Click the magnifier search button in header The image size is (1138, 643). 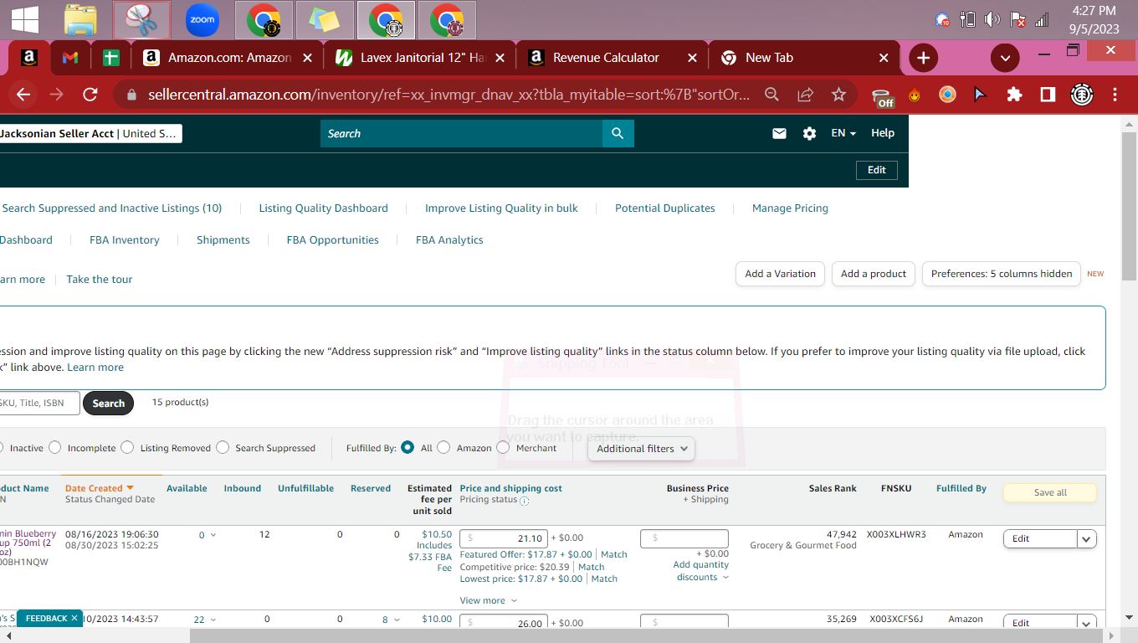[618, 133]
